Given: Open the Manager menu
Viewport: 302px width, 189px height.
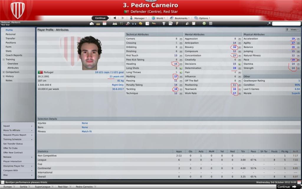Looking at the screenshot, I should click(x=138, y=18).
